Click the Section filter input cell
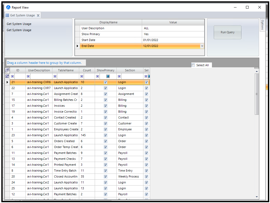 (132, 76)
